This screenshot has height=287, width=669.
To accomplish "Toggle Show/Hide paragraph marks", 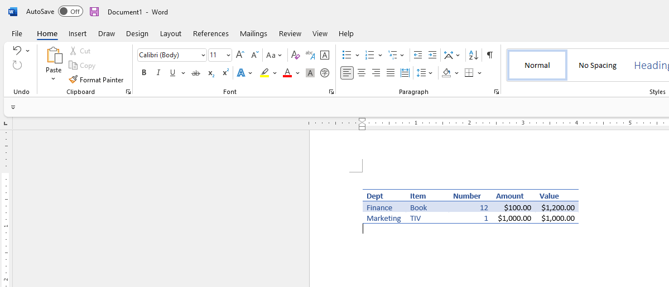I will click(x=489, y=55).
